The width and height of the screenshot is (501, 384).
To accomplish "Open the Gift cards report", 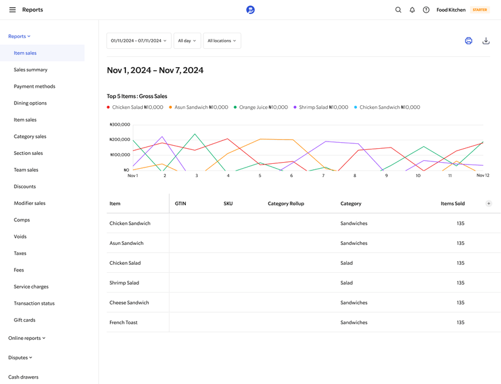I will click(25, 320).
